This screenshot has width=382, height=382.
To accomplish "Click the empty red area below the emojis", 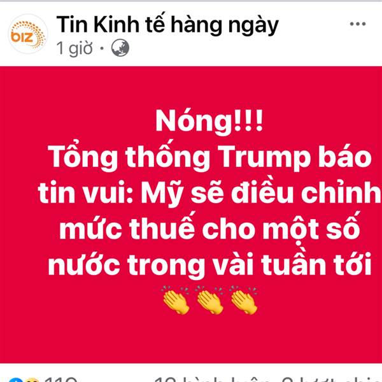I will (191, 339).
